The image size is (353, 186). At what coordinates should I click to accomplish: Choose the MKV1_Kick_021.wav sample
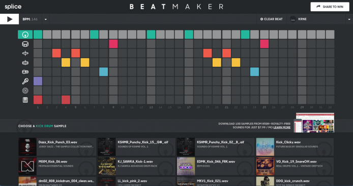216,181
